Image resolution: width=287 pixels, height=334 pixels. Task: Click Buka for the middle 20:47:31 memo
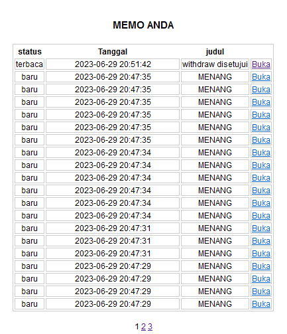261,241
